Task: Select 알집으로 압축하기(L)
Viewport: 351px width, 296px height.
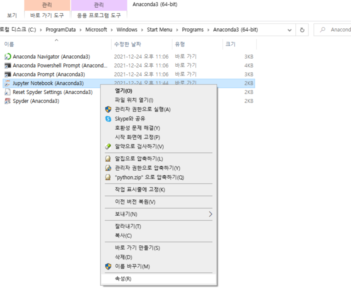Action: pyautogui.click(x=159, y=159)
